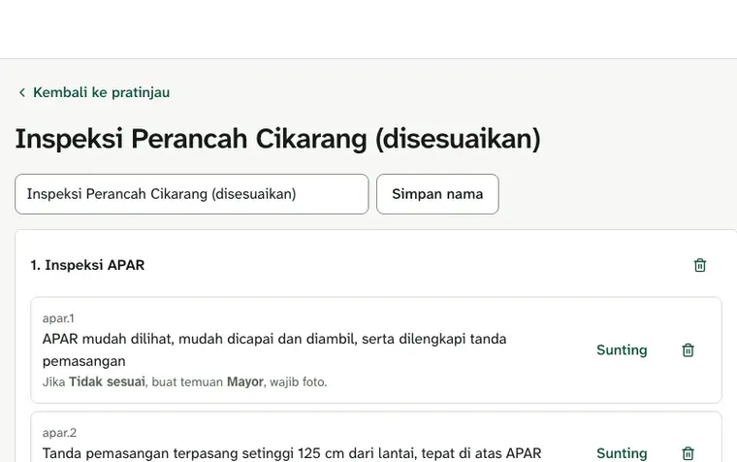
Task: Click the apar.2 code label
Action: (59, 433)
